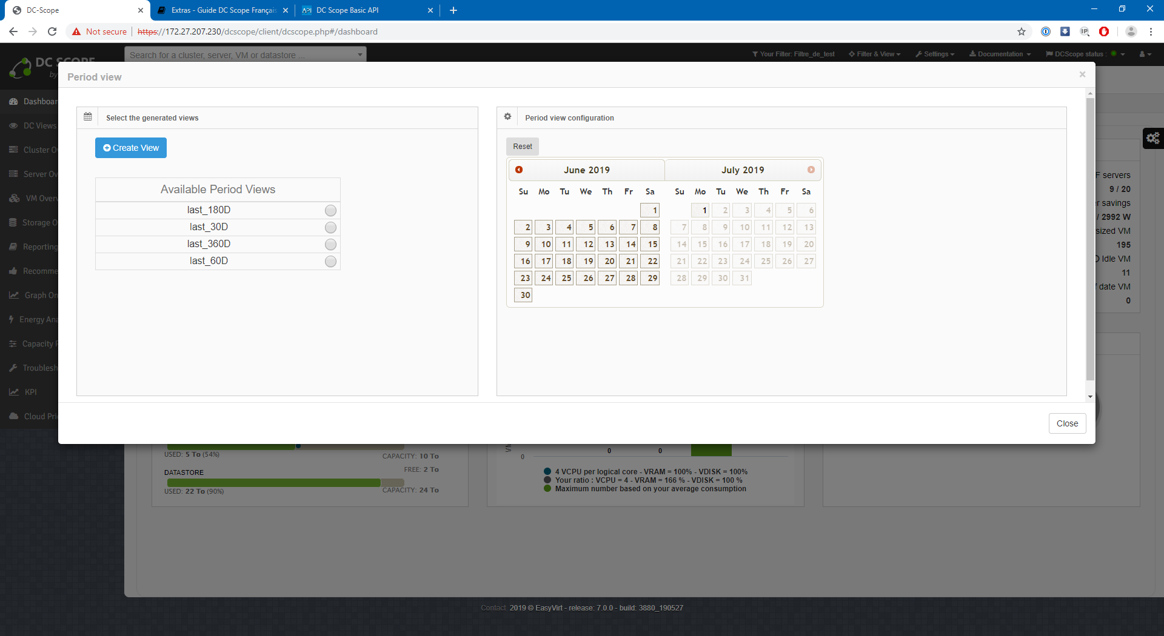Click the dialog's vertical scrollbar
This screenshot has height=636, width=1164.
pyautogui.click(x=1090, y=242)
